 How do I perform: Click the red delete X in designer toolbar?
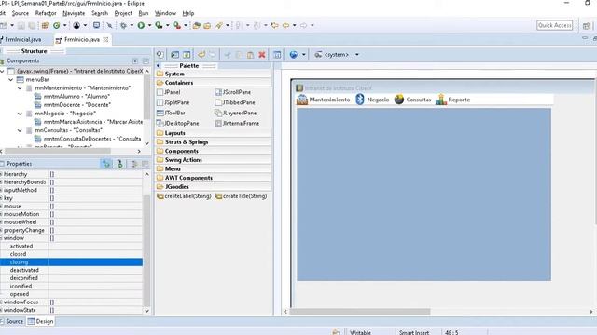[262, 55]
